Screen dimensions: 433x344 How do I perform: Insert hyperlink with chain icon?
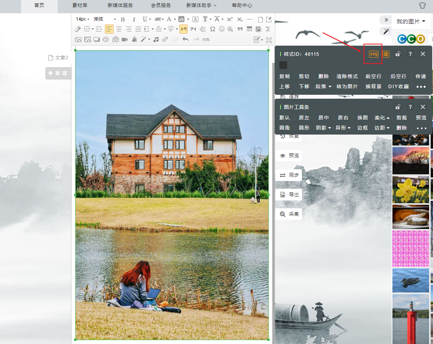(x=165, y=39)
